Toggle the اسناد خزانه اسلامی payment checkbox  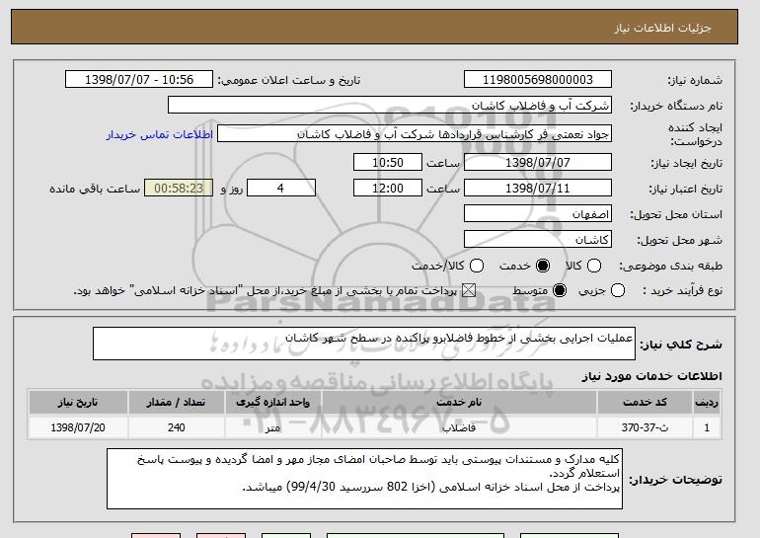468,291
